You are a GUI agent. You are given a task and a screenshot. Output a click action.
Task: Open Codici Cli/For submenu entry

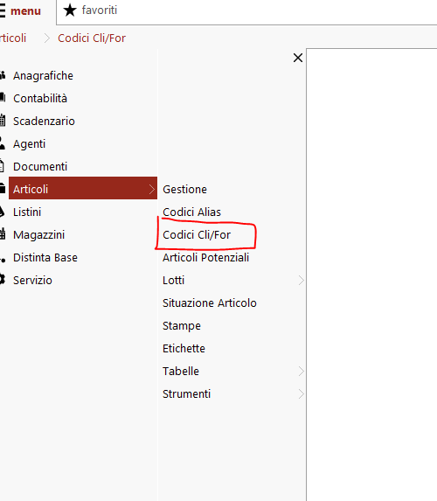point(197,235)
